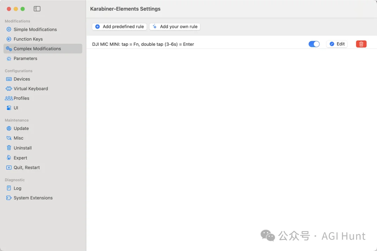Image resolution: width=377 pixels, height=251 pixels.
Task: Click the Simple Modifications gear icon
Action: pos(9,29)
